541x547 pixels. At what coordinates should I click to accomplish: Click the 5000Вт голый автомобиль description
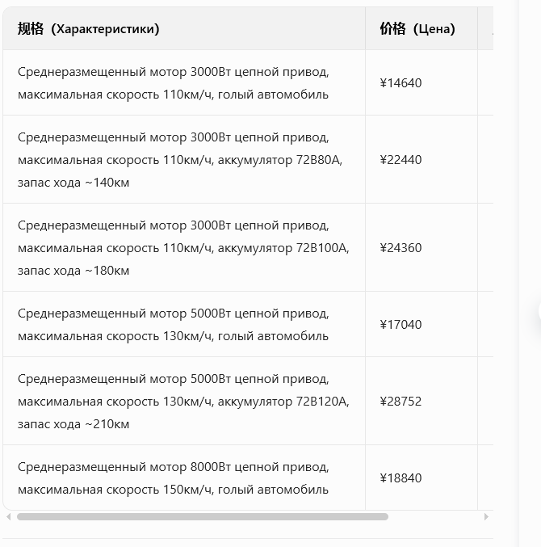[x=173, y=325]
